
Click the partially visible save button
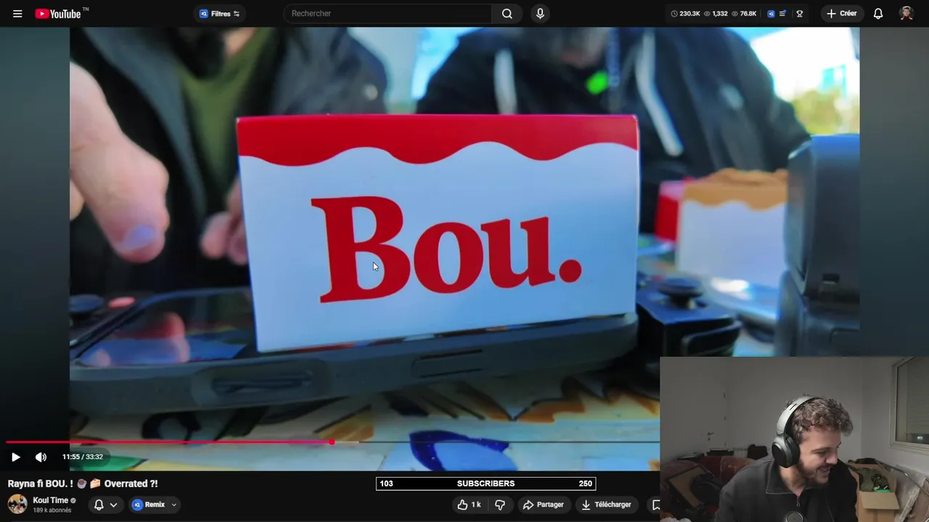pyautogui.click(x=654, y=505)
